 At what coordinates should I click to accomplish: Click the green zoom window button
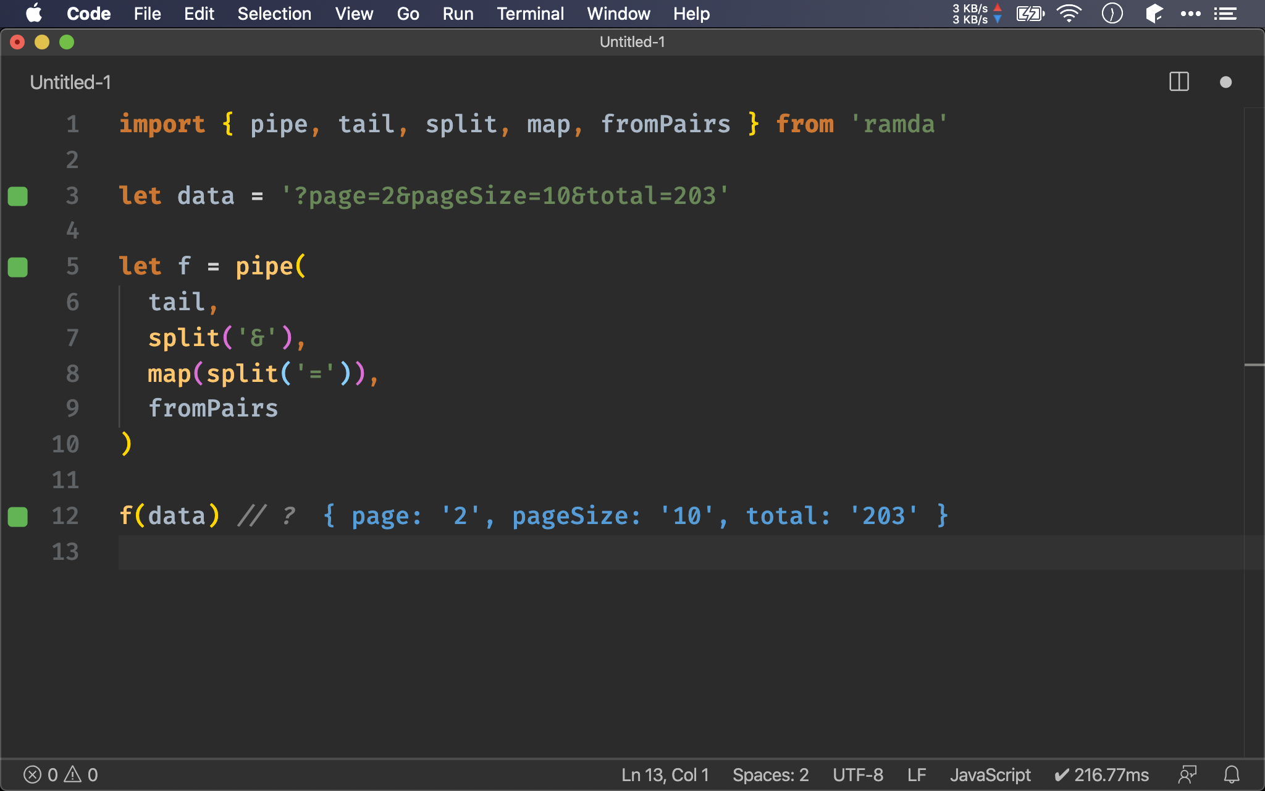pyautogui.click(x=67, y=42)
